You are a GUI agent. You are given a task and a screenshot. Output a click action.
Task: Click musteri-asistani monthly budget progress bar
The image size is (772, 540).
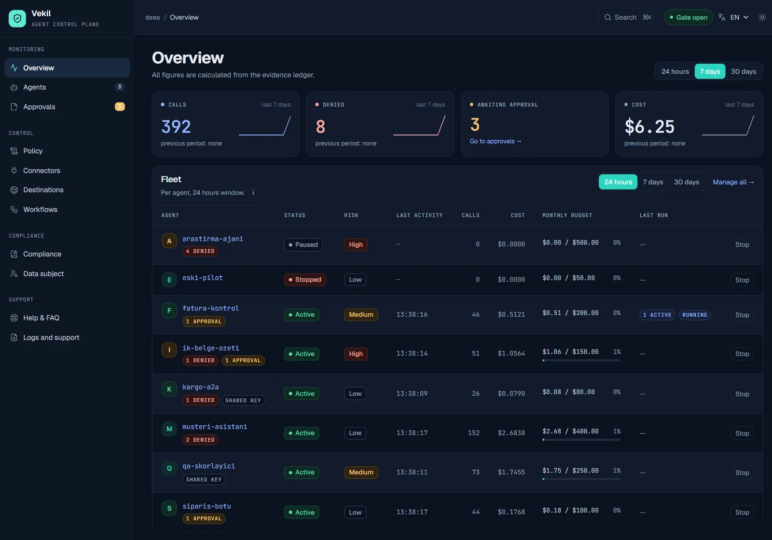[x=581, y=440]
